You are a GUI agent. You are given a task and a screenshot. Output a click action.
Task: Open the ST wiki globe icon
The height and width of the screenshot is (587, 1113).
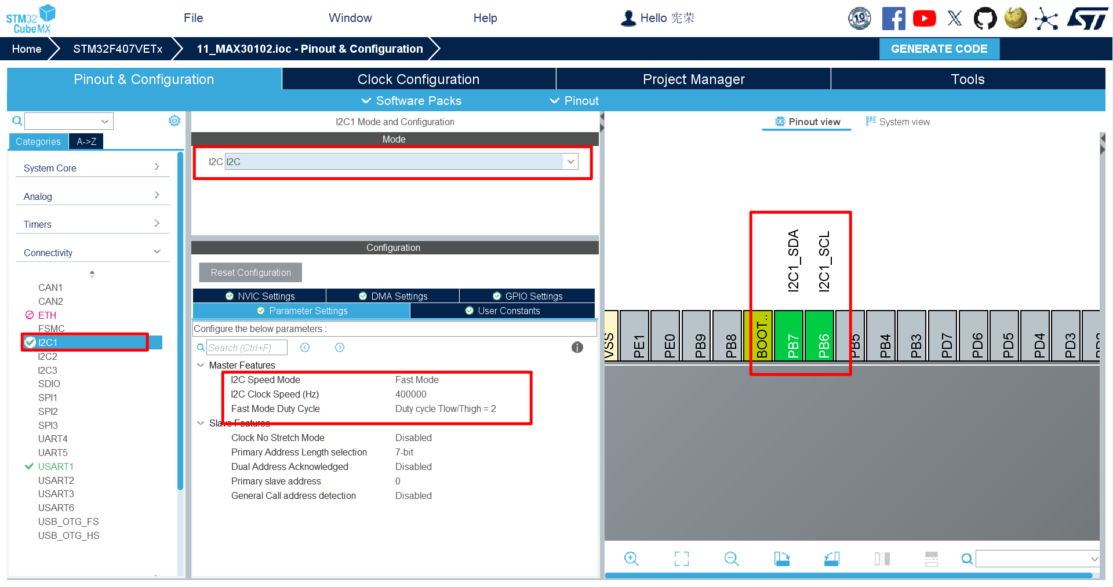[1016, 18]
